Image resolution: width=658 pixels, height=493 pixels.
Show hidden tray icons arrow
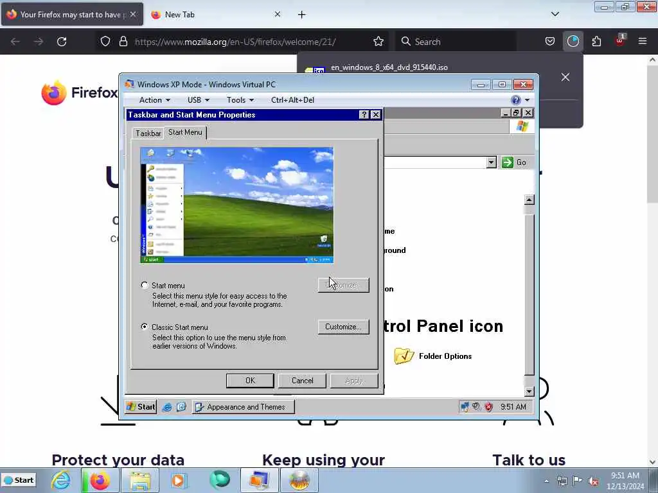(x=546, y=481)
